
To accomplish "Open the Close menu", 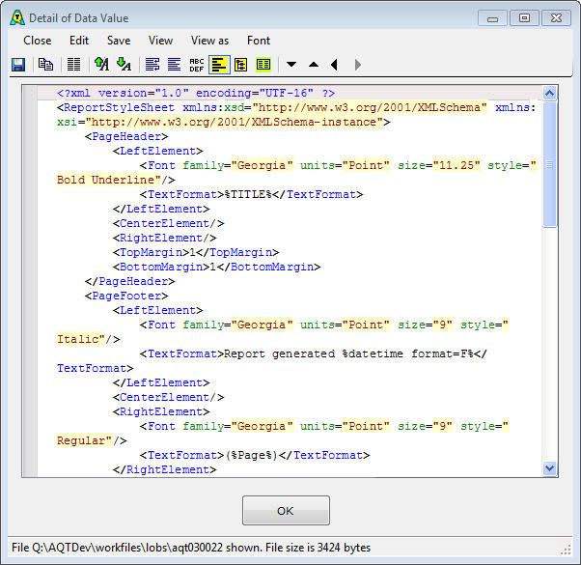I will coord(38,41).
